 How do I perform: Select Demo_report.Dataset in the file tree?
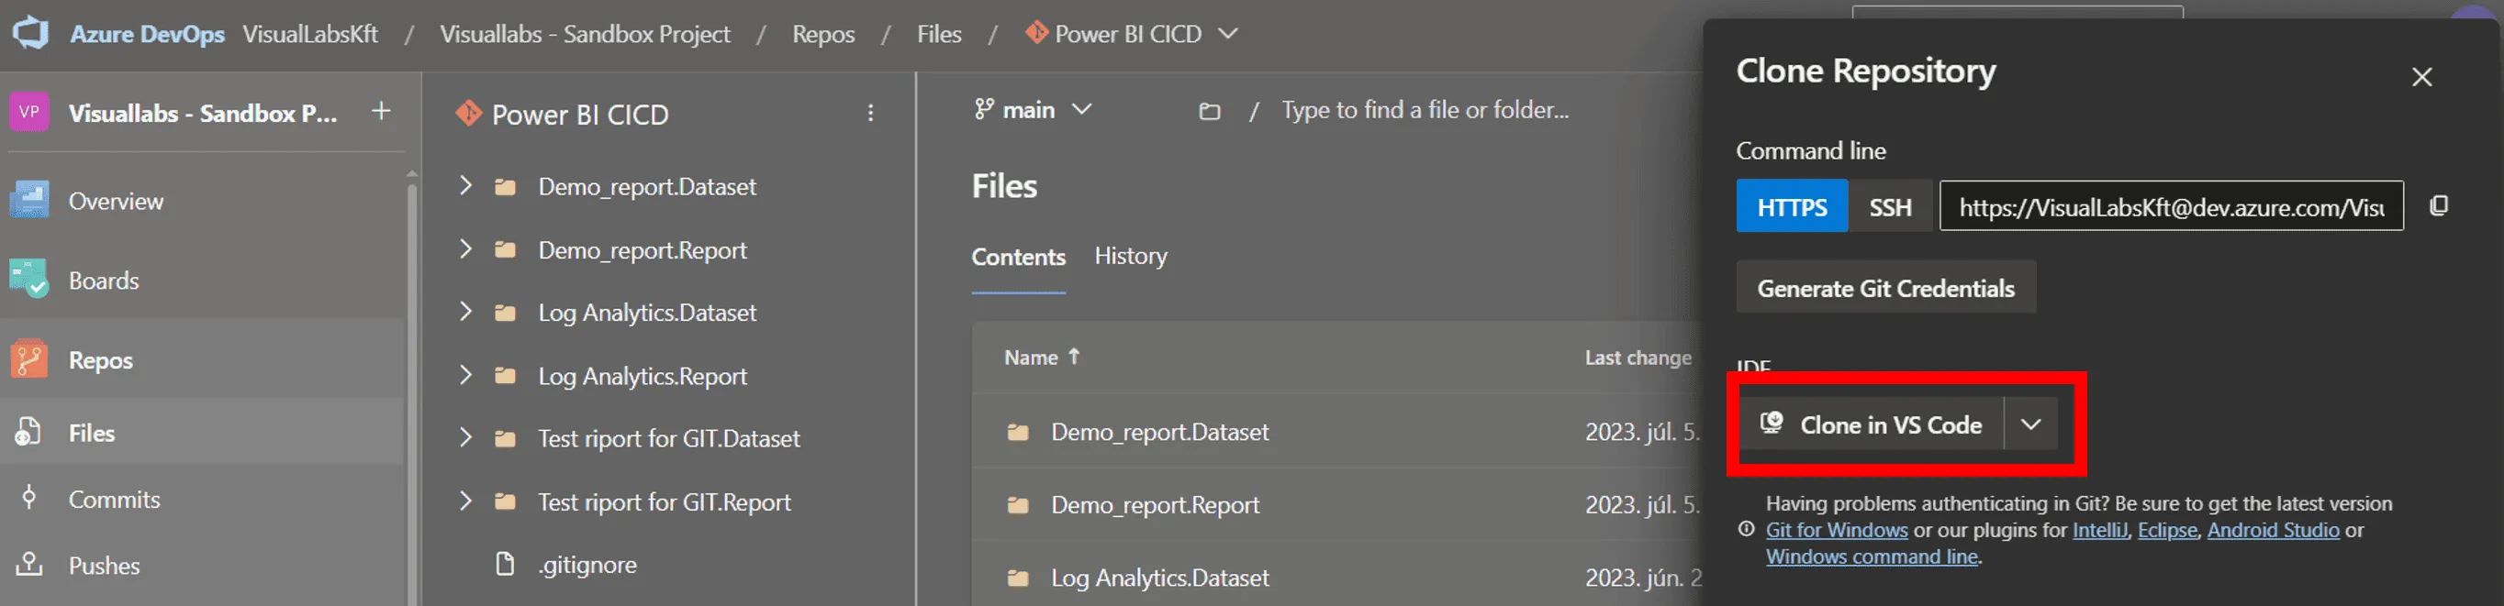[x=647, y=186]
